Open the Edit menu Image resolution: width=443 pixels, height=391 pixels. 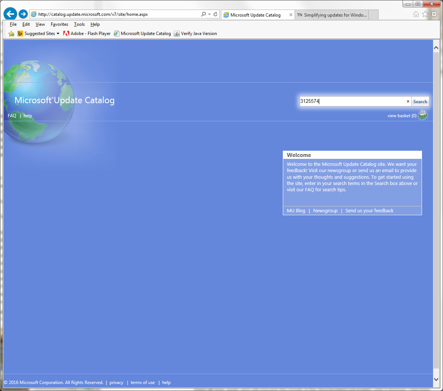click(26, 24)
